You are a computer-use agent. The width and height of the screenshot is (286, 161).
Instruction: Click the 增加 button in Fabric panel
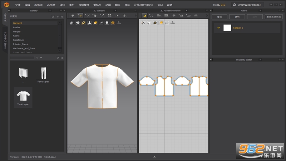(x=220, y=17)
